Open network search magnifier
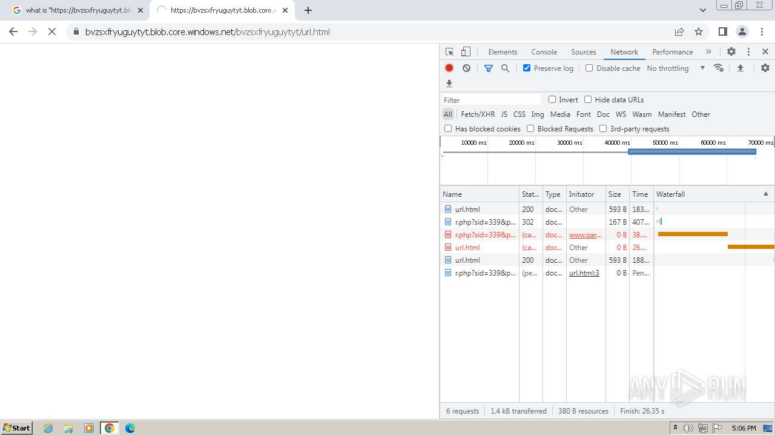The width and height of the screenshot is (775, 436). 506,68
